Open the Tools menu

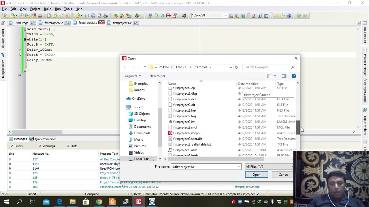[68, 9]
